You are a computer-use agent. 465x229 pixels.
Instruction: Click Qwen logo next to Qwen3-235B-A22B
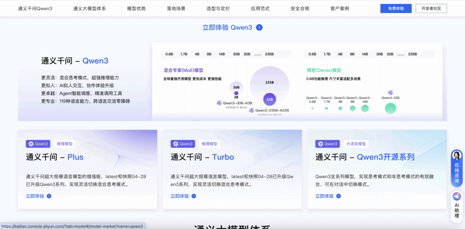[252, 110]
